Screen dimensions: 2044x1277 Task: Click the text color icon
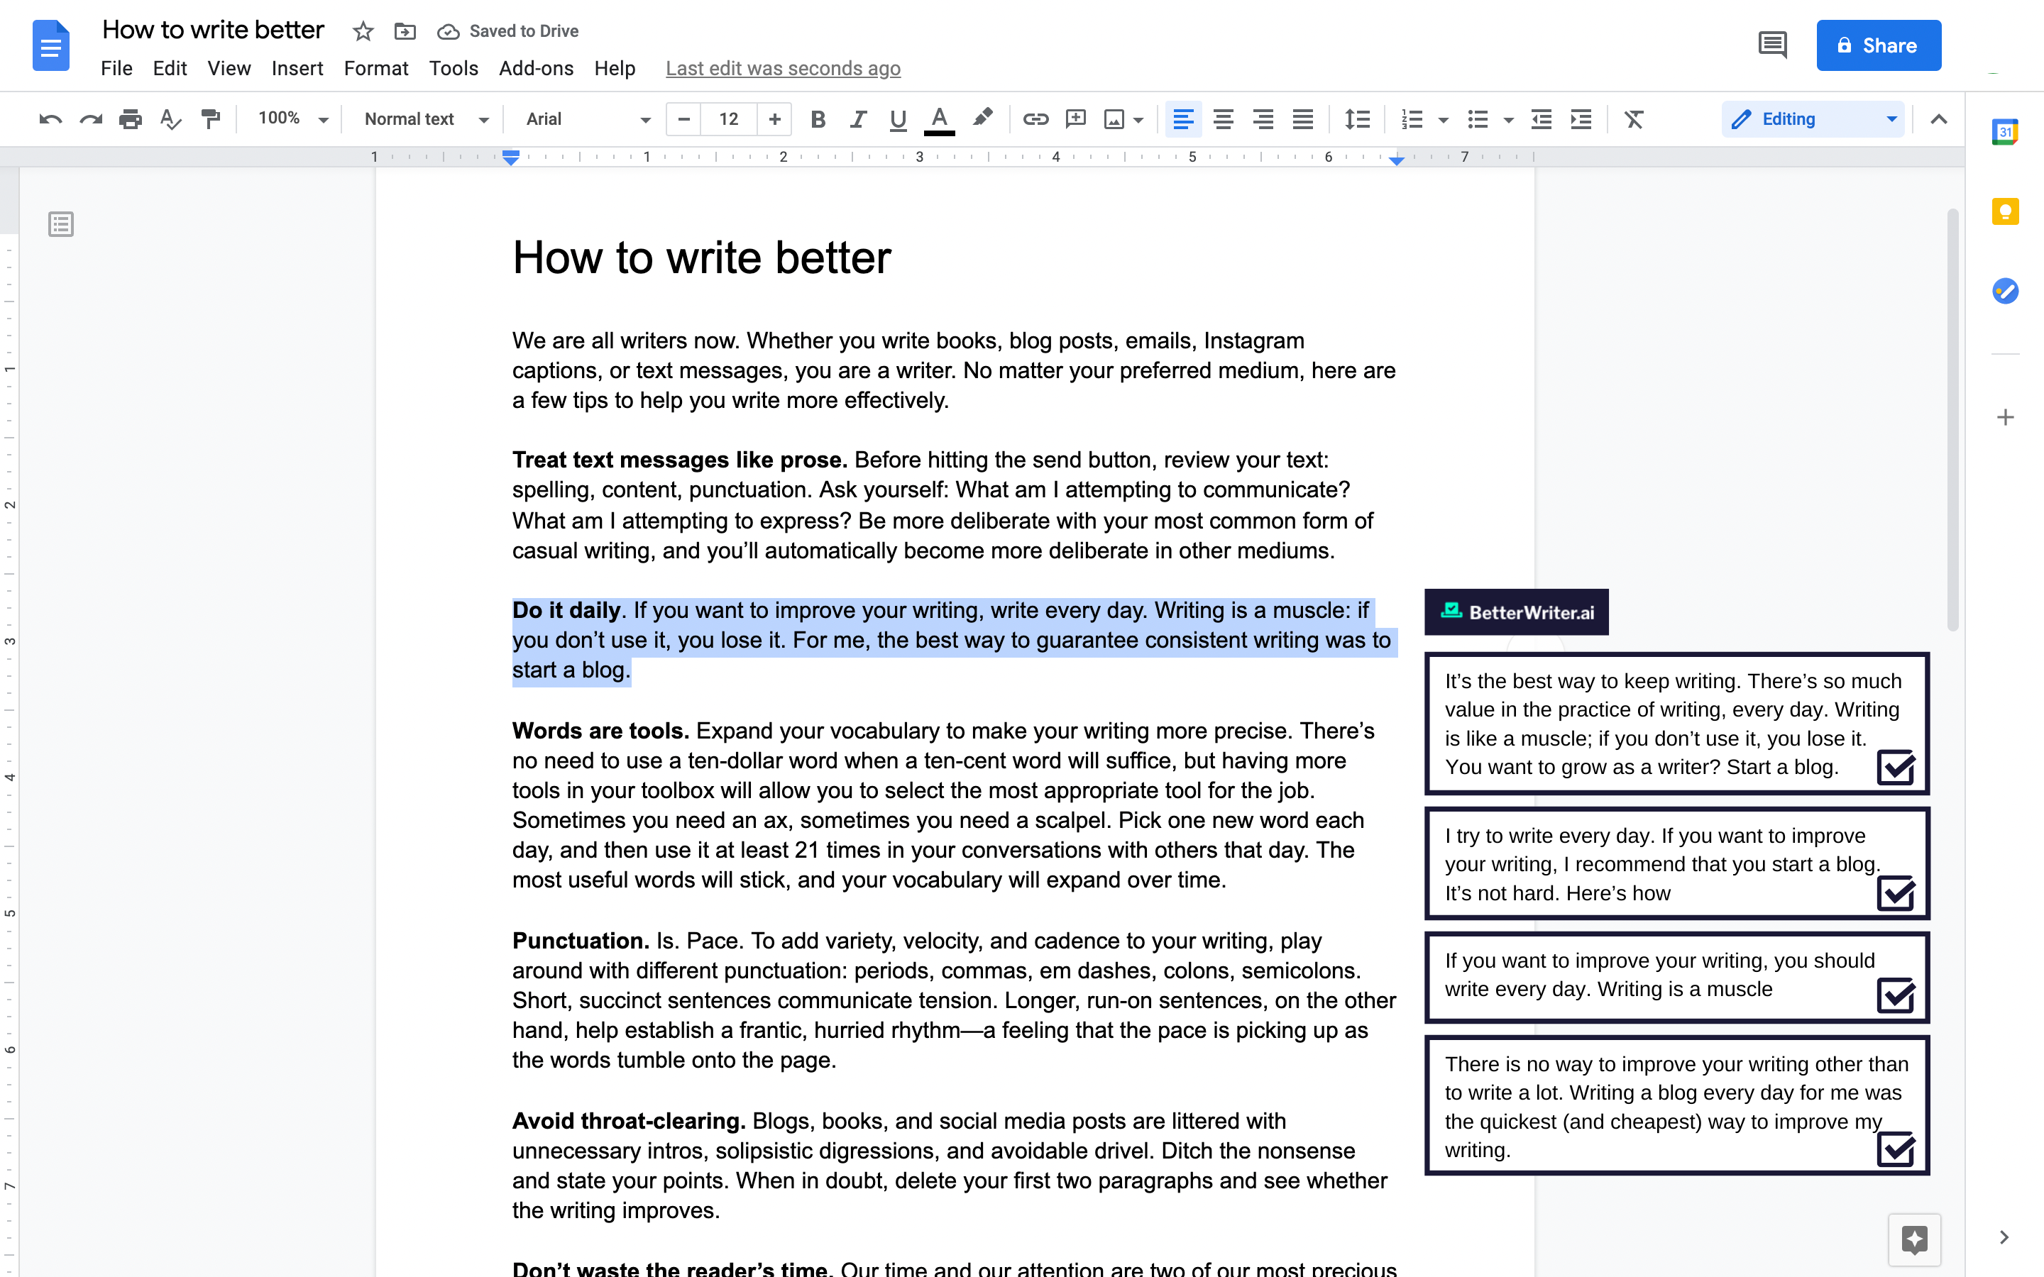[939, 118]
